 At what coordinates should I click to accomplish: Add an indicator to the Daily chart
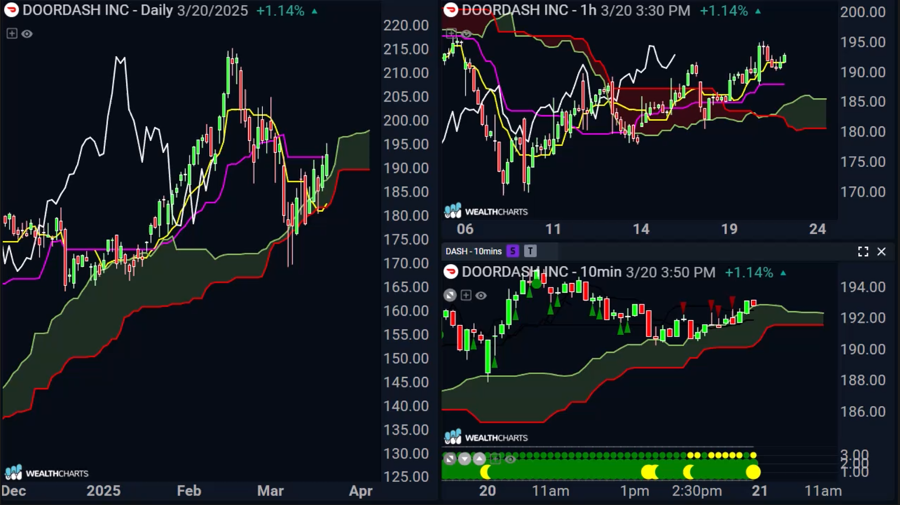coord(12,33)
